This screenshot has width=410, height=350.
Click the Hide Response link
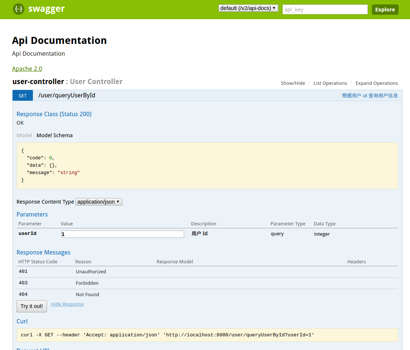67,304
